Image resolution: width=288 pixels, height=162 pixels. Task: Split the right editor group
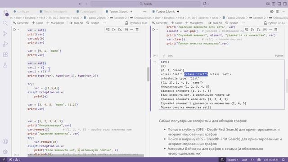[278, 11]
